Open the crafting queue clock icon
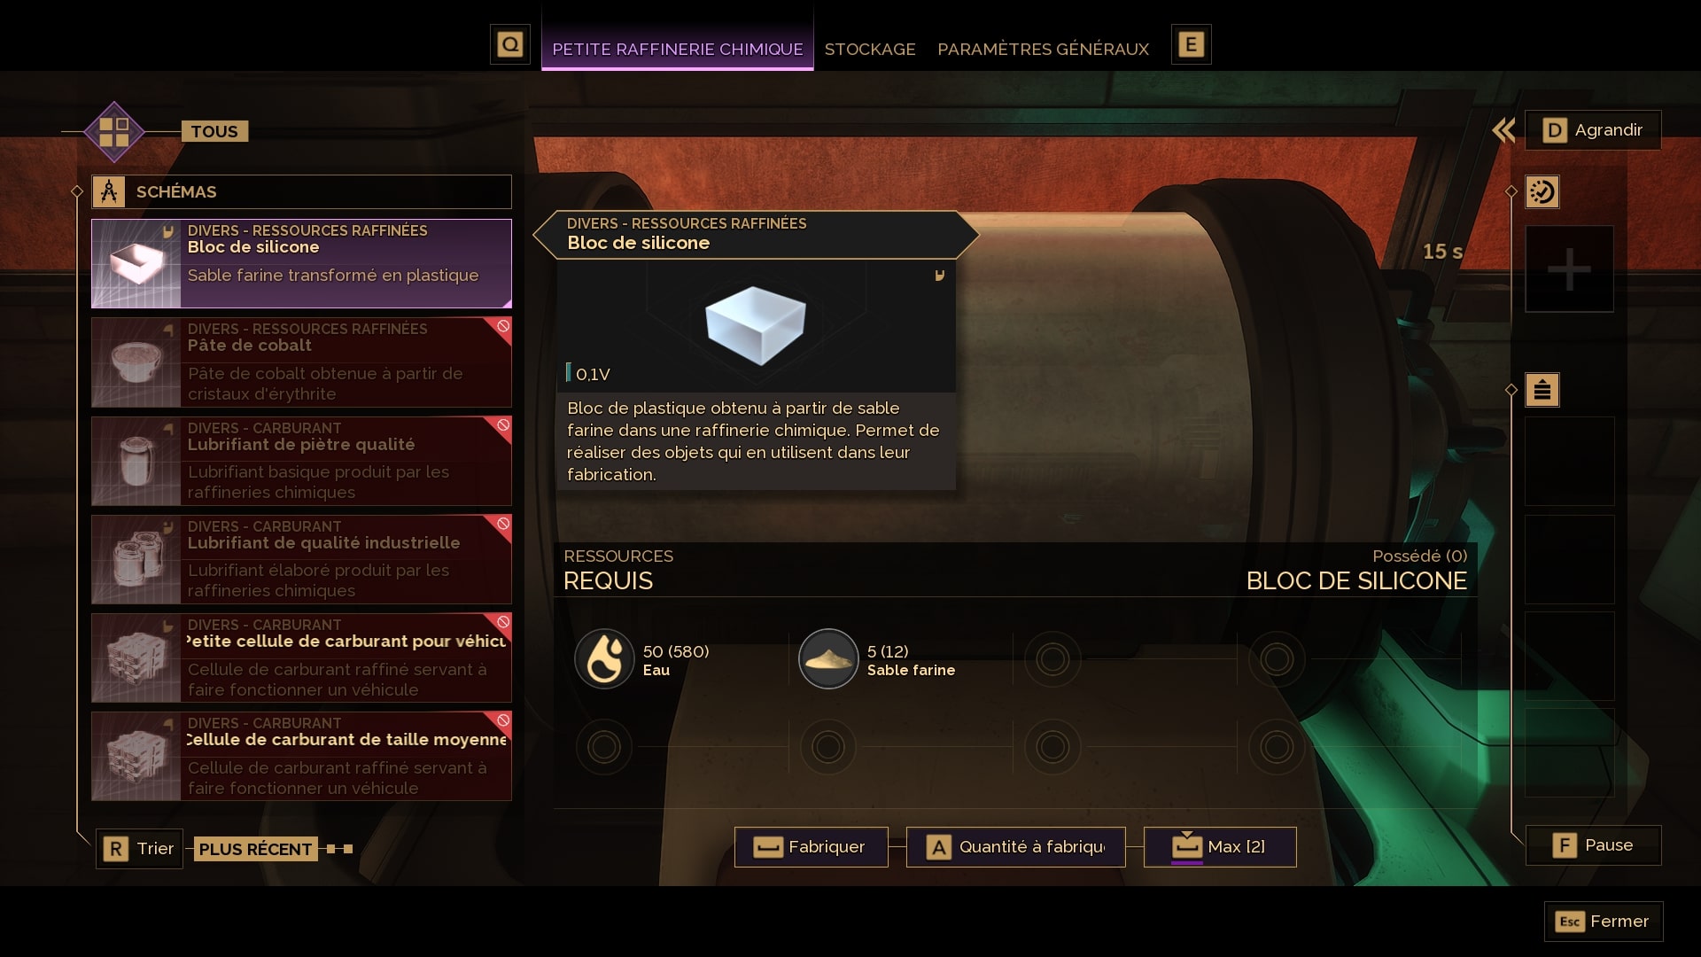Viewport: 1701px width, 957px height. (x=1542, y=192)
